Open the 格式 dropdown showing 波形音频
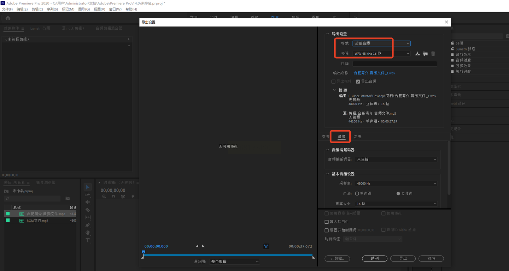 click(x=382, y=43)
